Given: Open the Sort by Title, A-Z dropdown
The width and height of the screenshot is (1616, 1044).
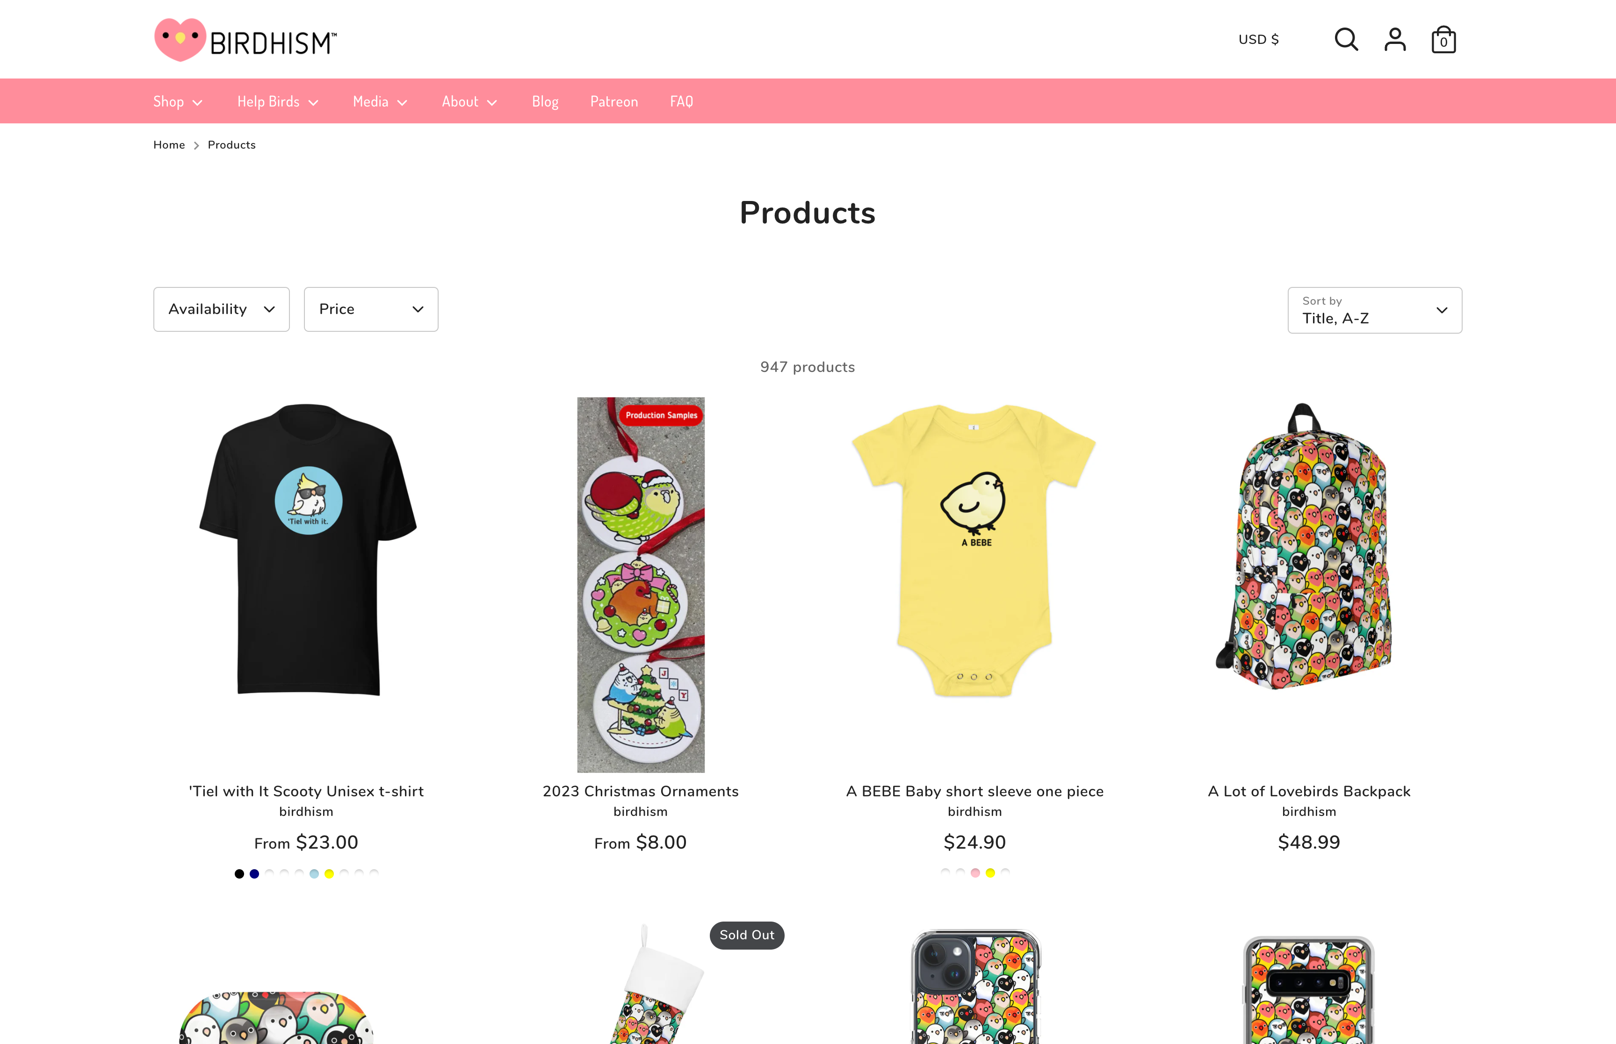Looking at the screenshot, I should tap(1375, 310).
